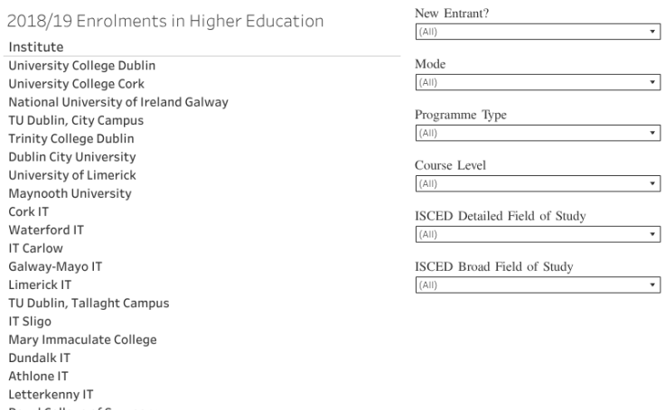Open ISCED Detailed Field of Study dropdown

pos(537,234)
